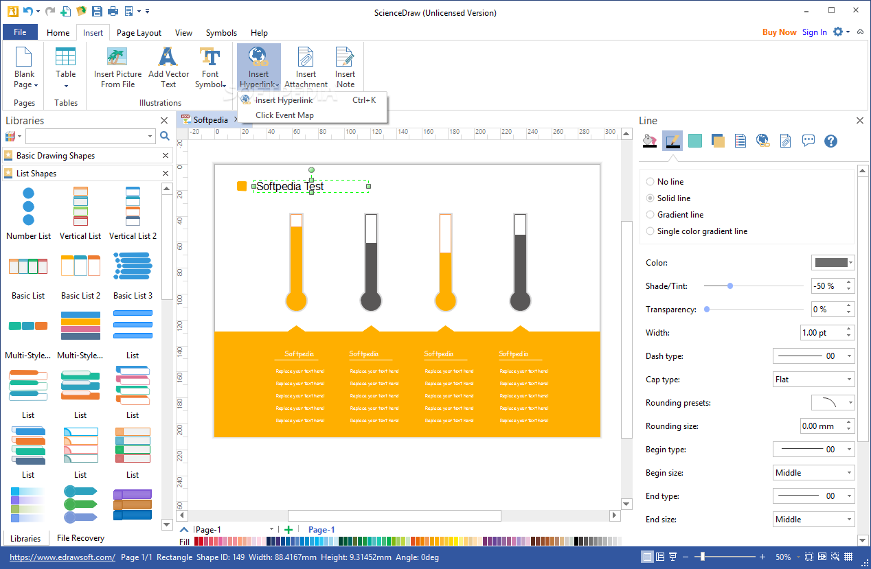Click the zoom slider handle in status bar
This screenshot has height=569, width=871.
(x=703, y=557)
